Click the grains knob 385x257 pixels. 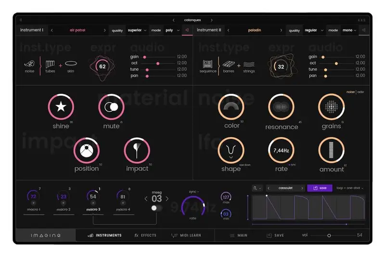click(332, 107)
